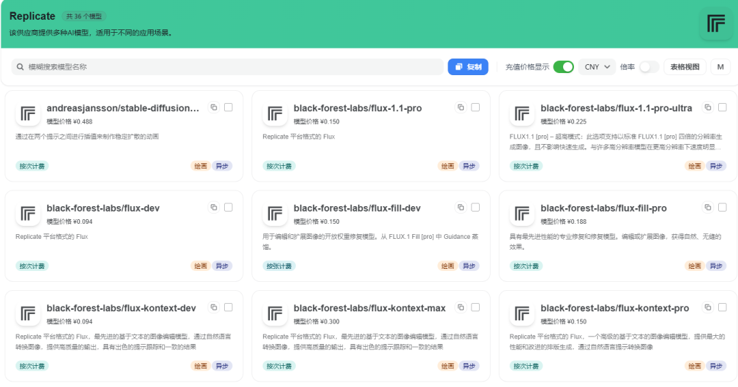The image size is (738, 387).
Task: Select checkbox for flux-1.1-pro model
Action: click(476, 108)
